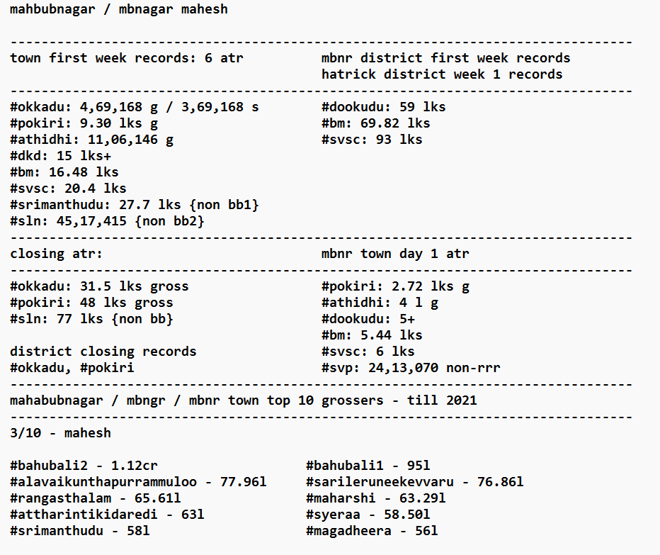Click the #athidhi 11,06,146 g entry
Image resolution: width=660 pixels, height=555 pixels.
(x=91, y=140)
